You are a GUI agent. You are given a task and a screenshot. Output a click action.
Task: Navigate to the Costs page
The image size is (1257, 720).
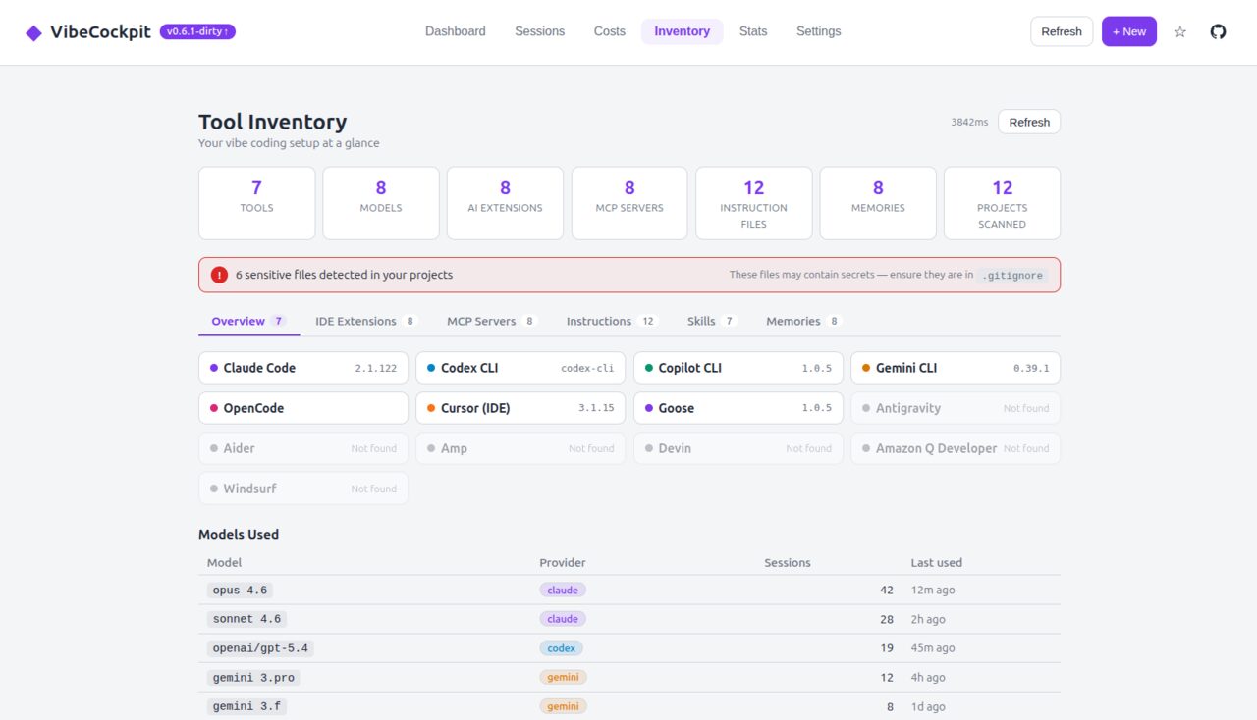tap(609, 31)
